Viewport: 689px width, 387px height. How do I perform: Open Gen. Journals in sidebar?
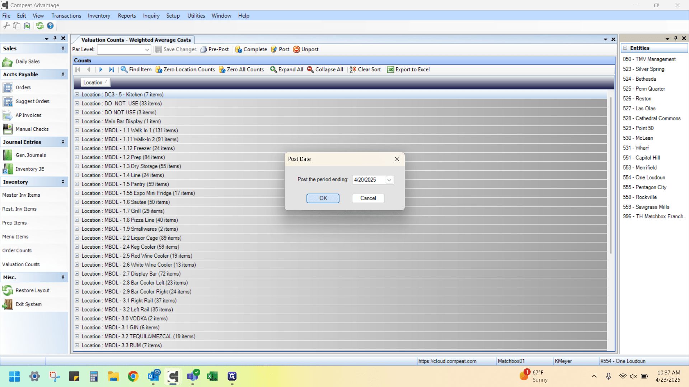(31, 155)
